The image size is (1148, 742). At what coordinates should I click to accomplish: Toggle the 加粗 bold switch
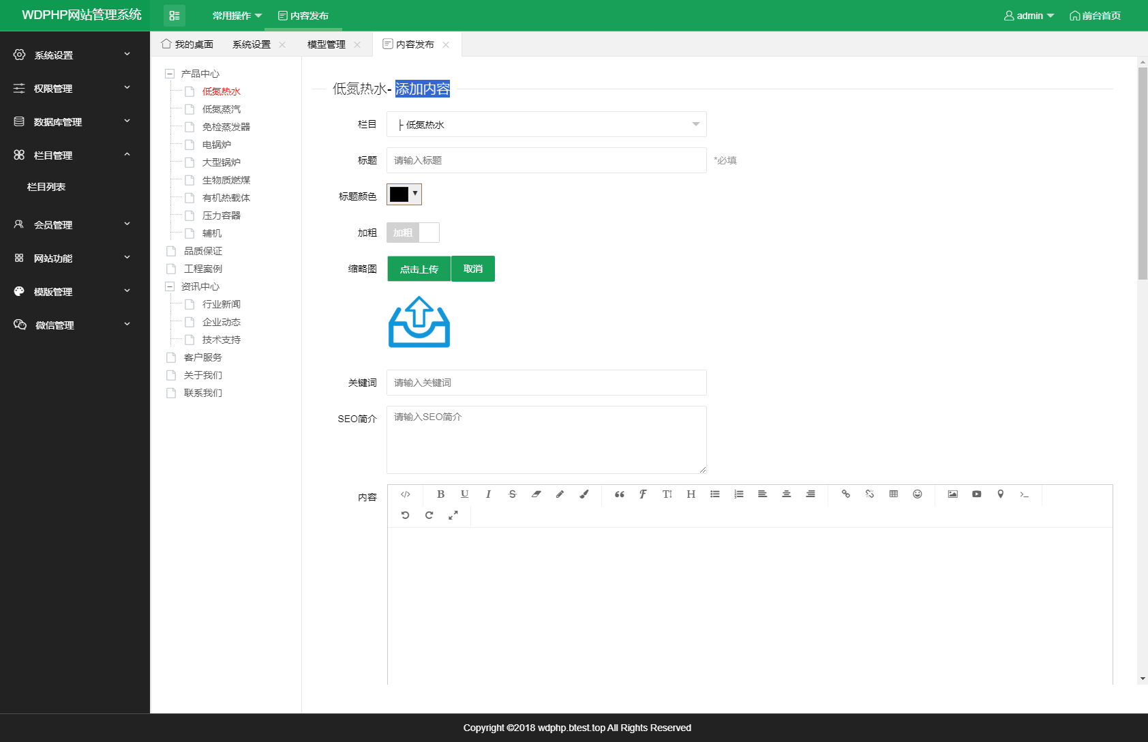coord(413,233)
